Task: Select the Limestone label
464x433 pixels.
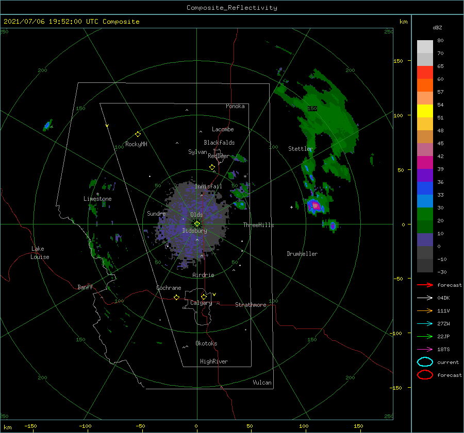Action: point(97,199)
